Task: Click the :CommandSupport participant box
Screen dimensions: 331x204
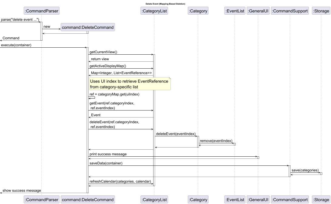Action: pyautogui.click(x=290, y=11)
